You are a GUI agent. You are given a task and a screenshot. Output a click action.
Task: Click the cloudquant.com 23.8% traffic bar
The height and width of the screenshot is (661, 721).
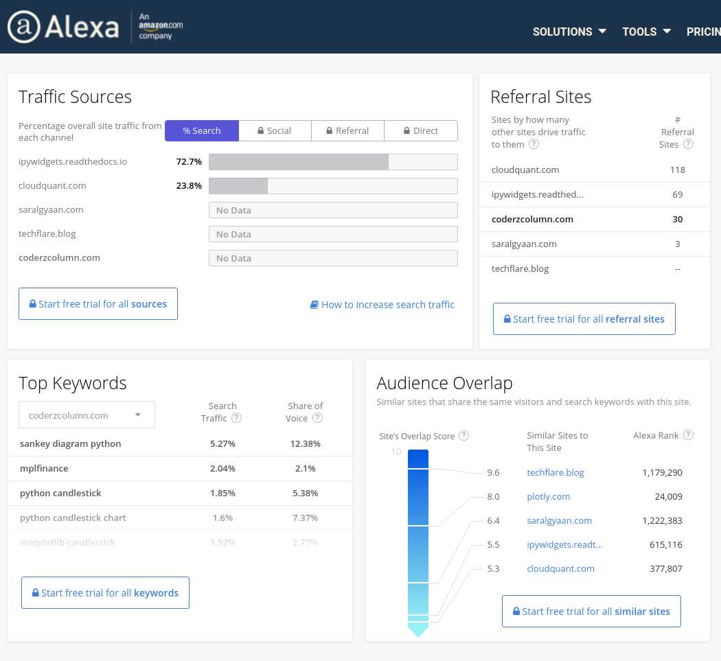pos(333,186)
